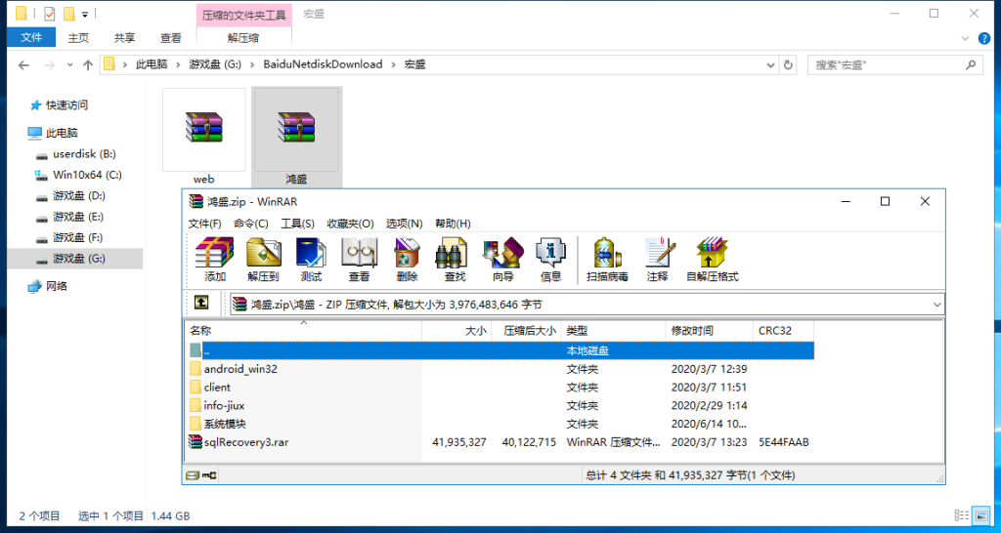Click the properties quick access icon
Image resolution: width=1001 pixels, height=533 pixels.
pos(49,13)
